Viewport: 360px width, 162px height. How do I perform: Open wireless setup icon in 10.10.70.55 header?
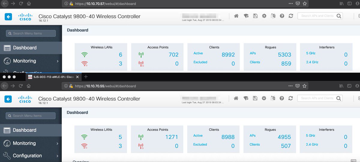click(246, 98)
